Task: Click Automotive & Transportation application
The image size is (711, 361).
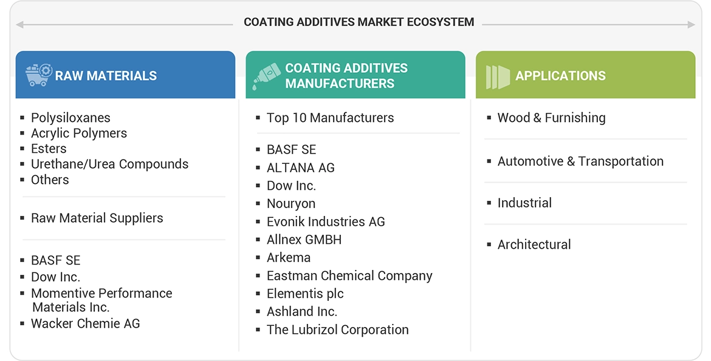Action: [x=580, y=161]
